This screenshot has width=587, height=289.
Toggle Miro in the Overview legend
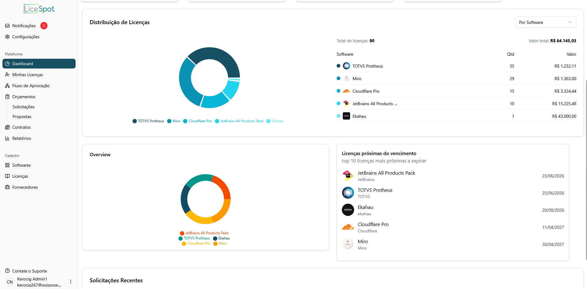coord(220,243)
